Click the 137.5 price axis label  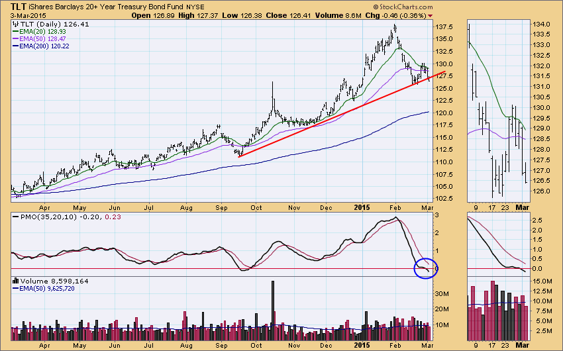[444, 27]
